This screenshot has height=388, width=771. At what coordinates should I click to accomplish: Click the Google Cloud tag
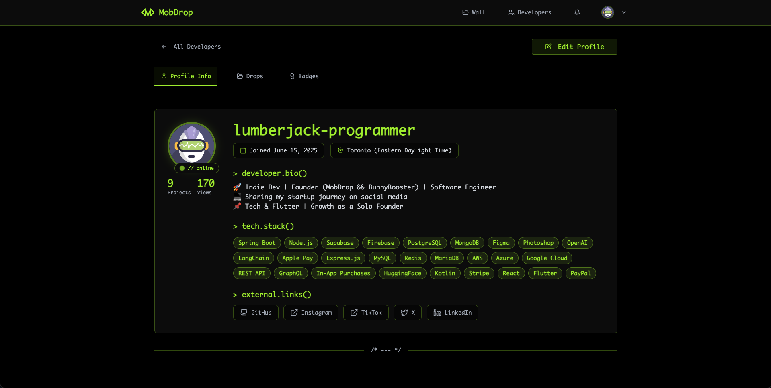[x=547, y=258]
